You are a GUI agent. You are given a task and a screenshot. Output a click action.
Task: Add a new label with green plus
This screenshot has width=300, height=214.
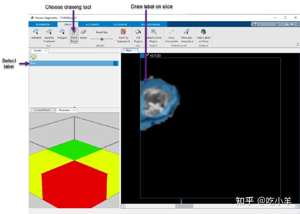tap(33, 57)
